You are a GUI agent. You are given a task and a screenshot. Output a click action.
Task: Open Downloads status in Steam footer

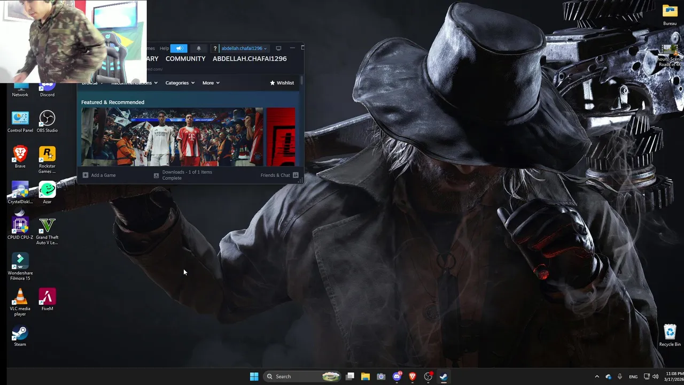(183, 175)
